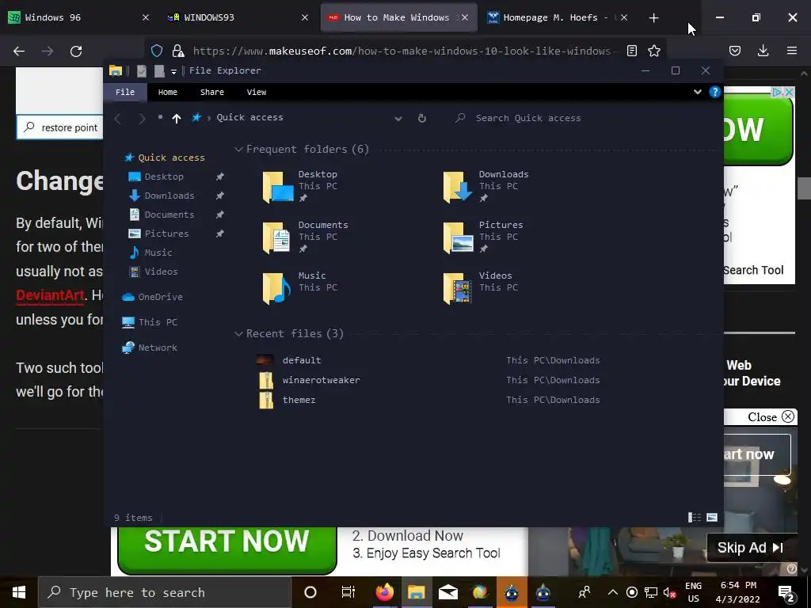811x608 pixels.
Task: Open the Home ribbon tab
Action: [168, 92]
